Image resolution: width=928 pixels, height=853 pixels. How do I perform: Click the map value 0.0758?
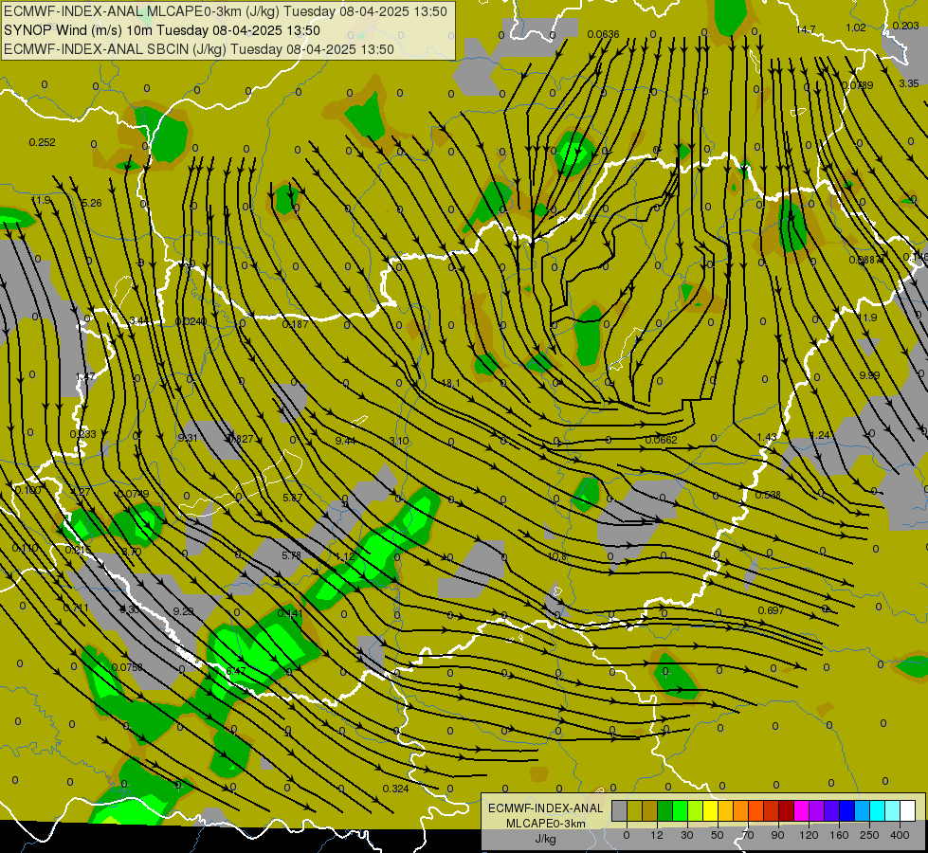[127, 668]
